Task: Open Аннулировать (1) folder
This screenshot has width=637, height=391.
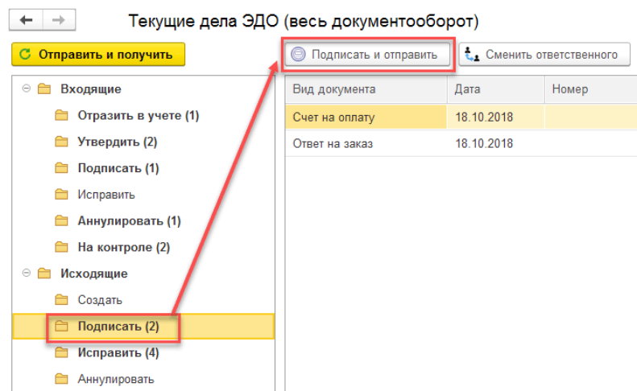Action: coord(129,221)
